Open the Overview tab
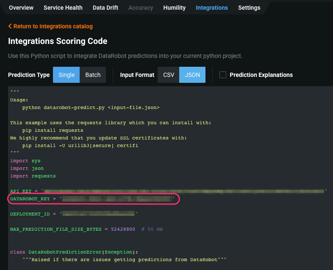The width and height of the screenshot is (333, 270). (21, 8)
